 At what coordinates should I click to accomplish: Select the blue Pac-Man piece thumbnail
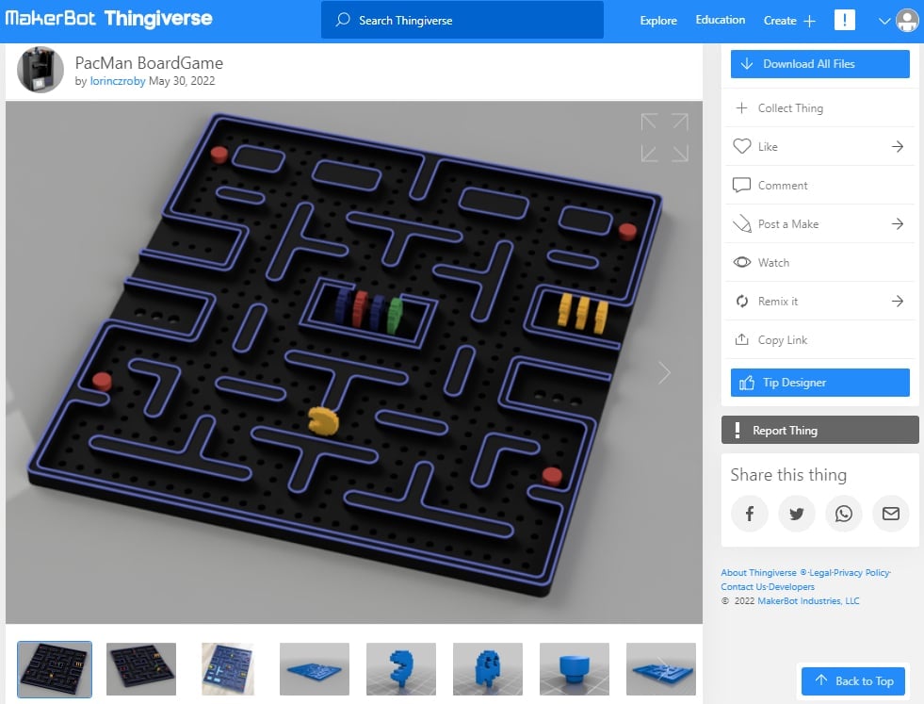[x=400, y=669]
